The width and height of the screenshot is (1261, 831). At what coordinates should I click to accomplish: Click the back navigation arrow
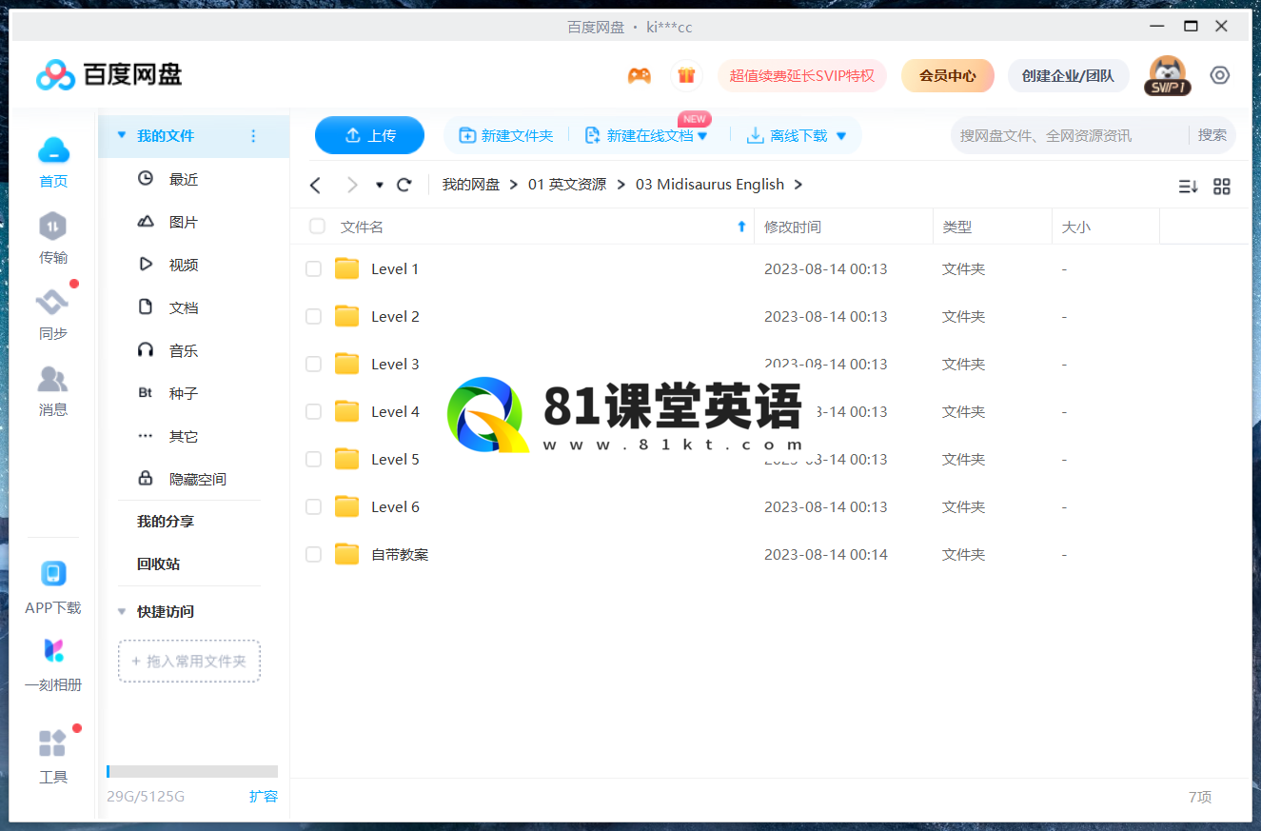coord(316,185)
